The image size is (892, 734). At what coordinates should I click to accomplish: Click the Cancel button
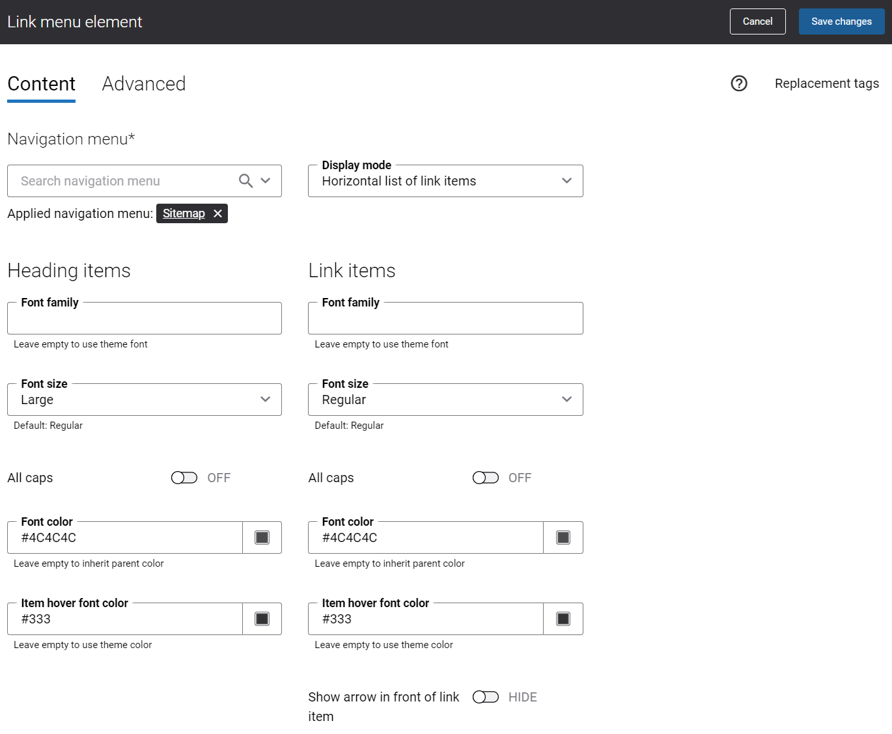[x=757, y=21]
